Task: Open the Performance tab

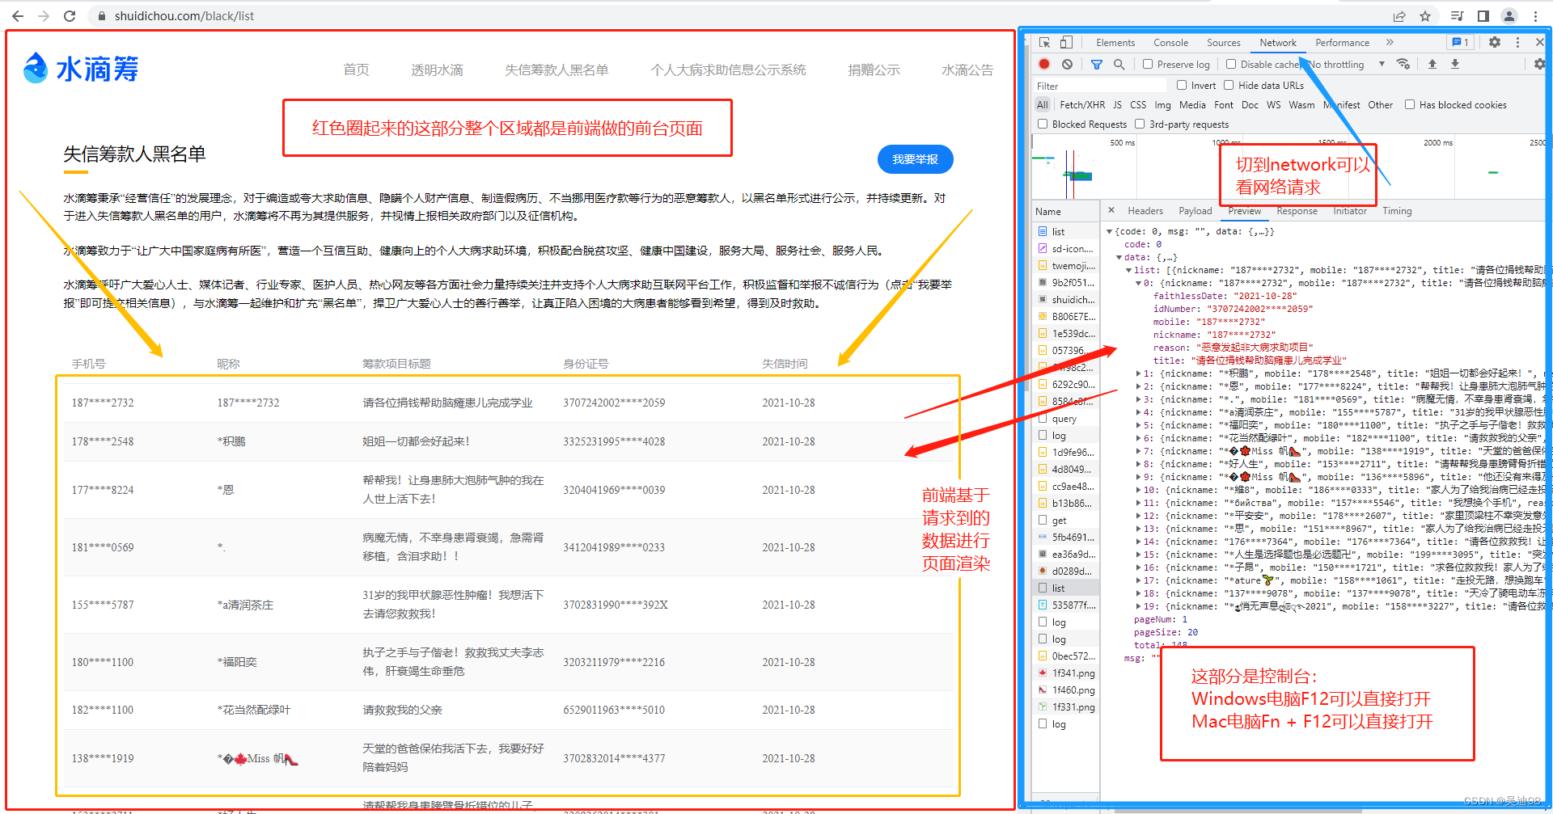Action: 1342,43
